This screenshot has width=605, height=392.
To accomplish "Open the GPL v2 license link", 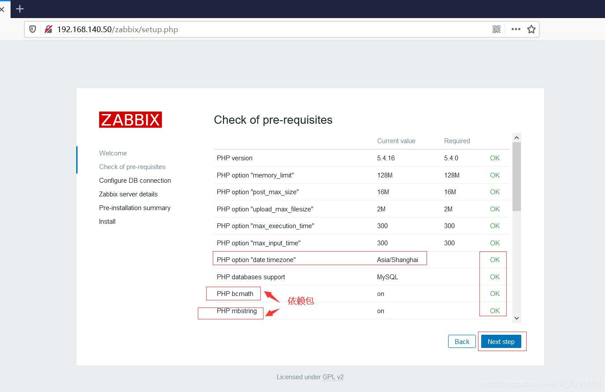I will 333,377.
